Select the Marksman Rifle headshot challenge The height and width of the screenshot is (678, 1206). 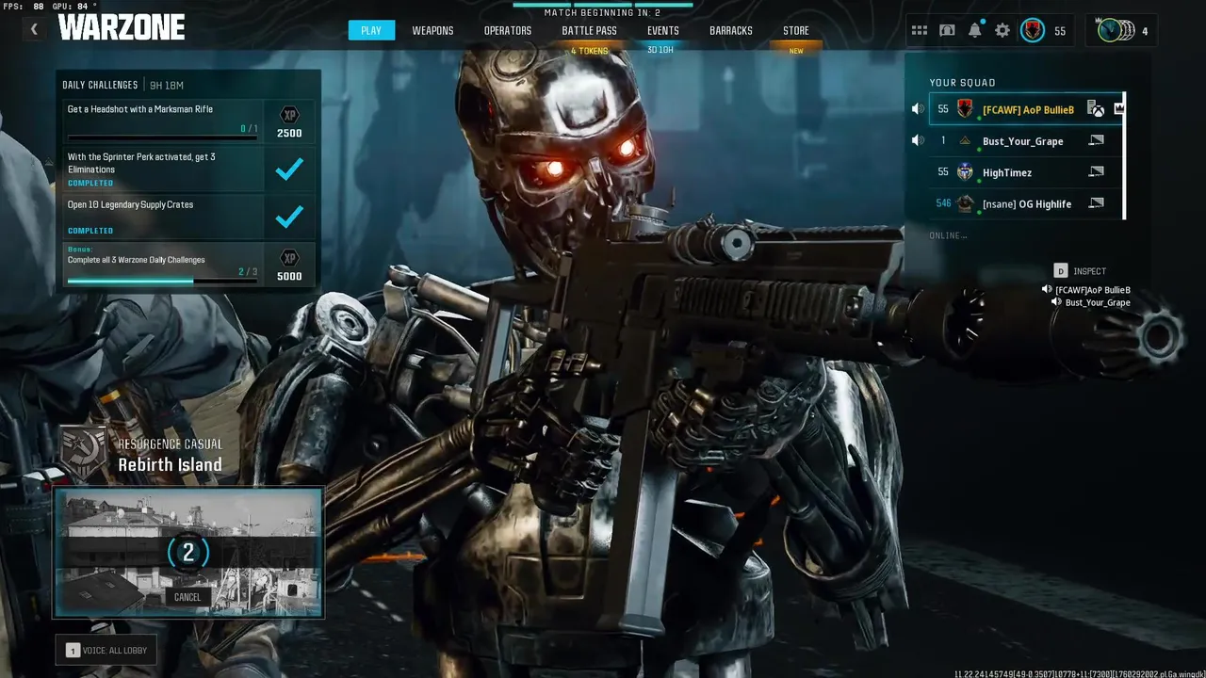tap(163, 121)
